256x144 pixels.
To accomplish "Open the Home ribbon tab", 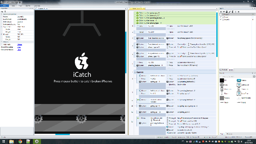I will 13,6.
